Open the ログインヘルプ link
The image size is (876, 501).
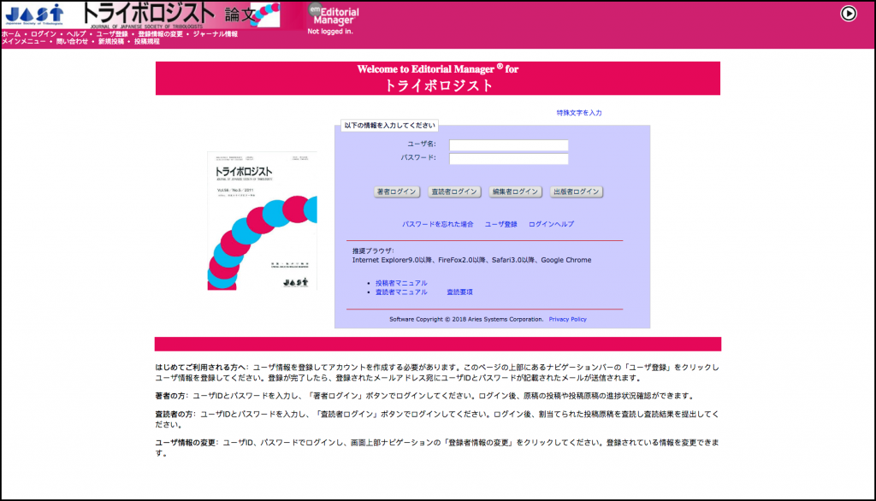(551, 224)
